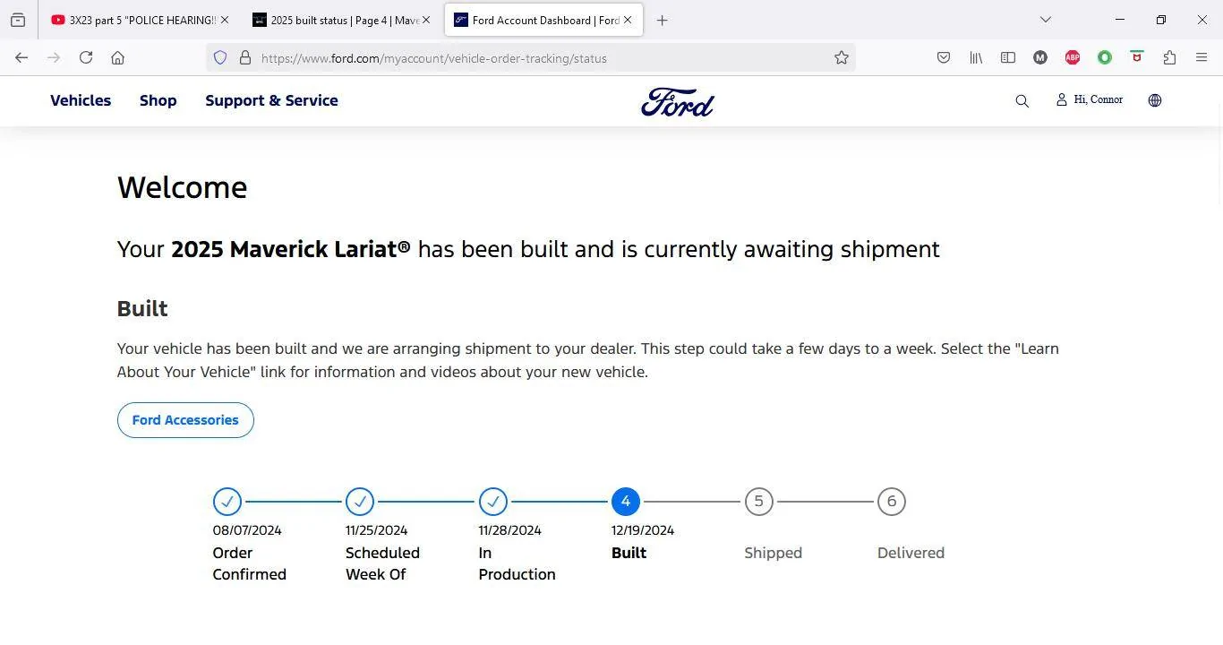Viewport: 1223px width, 645px height.
Task: Click the "Built" section heading
Action: pos(142,308)
